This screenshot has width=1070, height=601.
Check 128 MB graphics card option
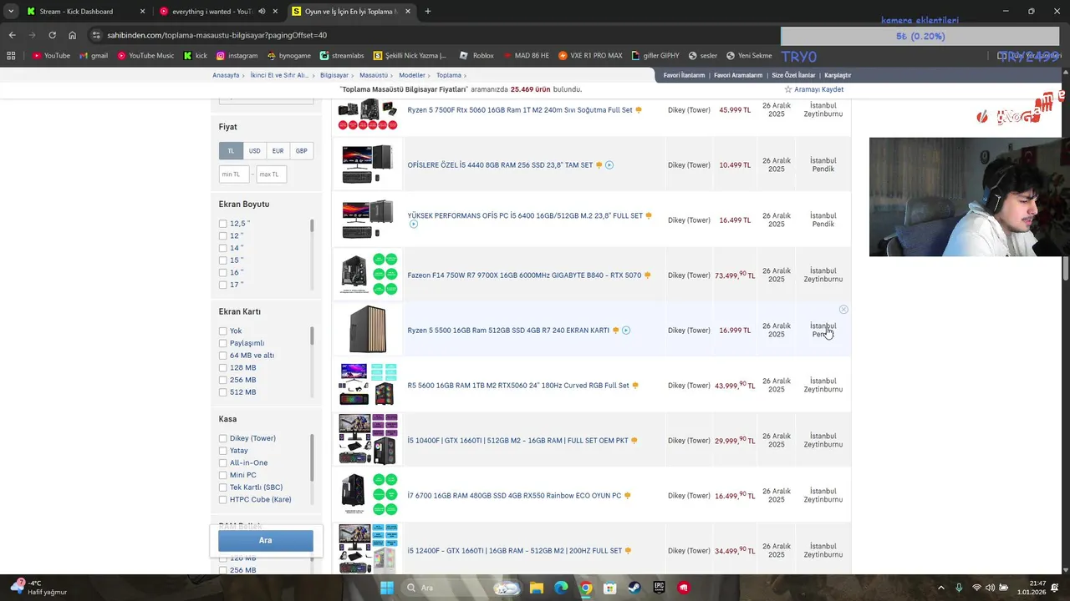point(223,368)
